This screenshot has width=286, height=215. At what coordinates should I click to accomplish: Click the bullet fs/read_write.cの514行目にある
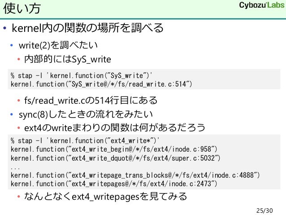click(91, 100)
